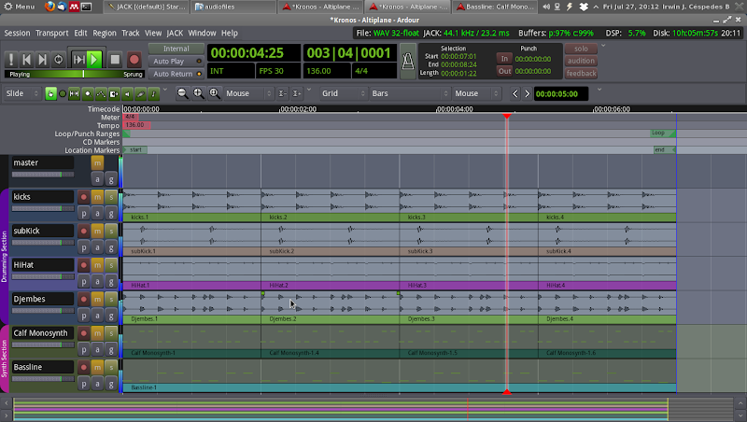Click the green play button
The width and height of the screenshot is (747, 422).
tap(94, 60)
